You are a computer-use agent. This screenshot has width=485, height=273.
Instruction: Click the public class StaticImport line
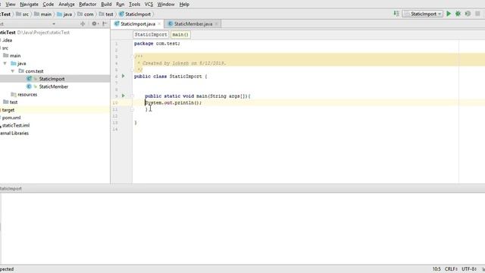point(171,77)
